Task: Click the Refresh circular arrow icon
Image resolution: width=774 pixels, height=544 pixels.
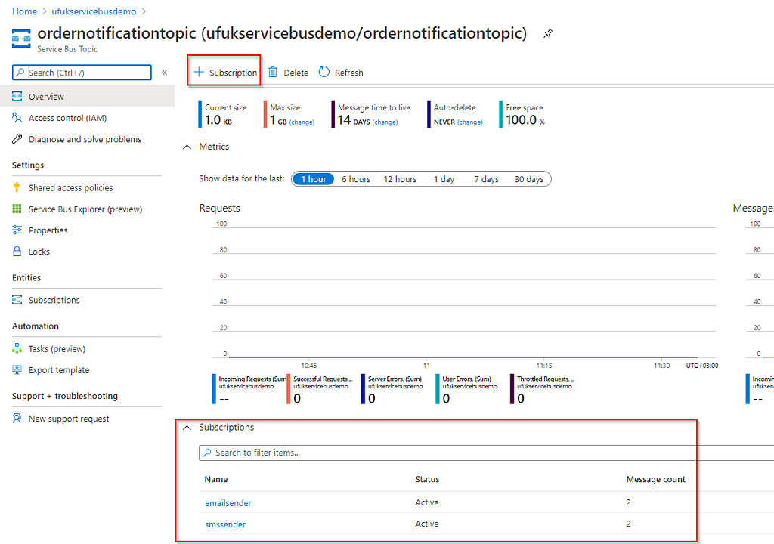Action: tap(324, 72)
